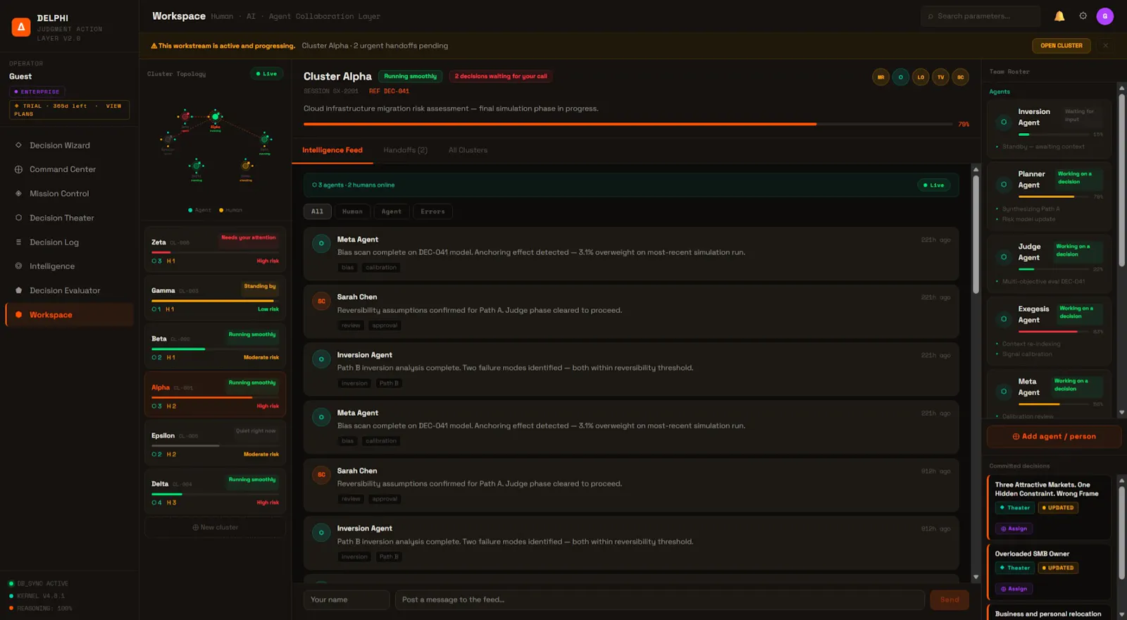Click the Meta Agent roster icon

[1004, 392]
